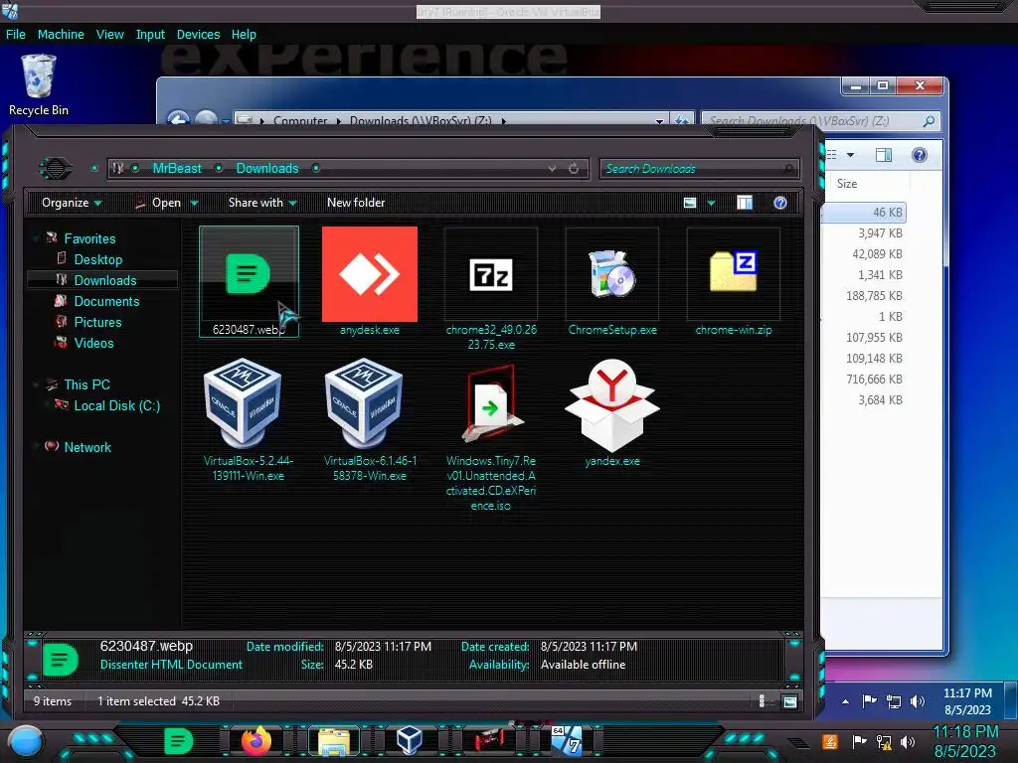This screenshot has height=763, width=1018.
Task: Expand the view options dropdown arrow
Action: (711, 203)
